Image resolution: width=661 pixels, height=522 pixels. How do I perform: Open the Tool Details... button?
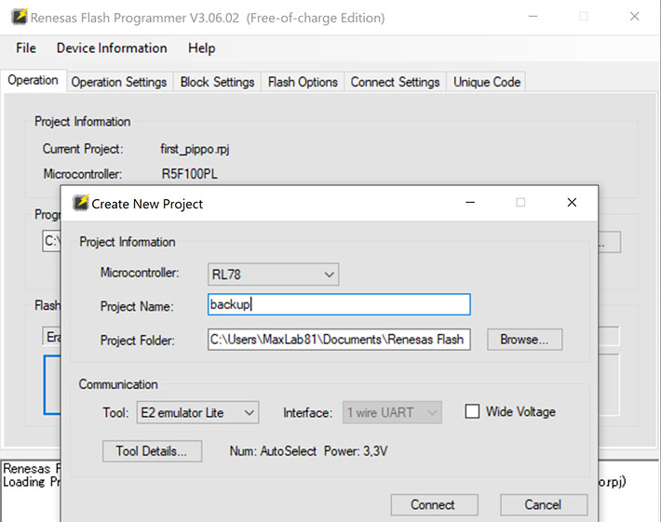(152, 451)
